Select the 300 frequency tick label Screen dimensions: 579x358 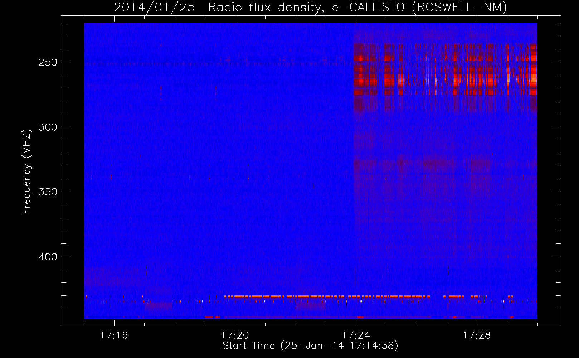point(48,127)
